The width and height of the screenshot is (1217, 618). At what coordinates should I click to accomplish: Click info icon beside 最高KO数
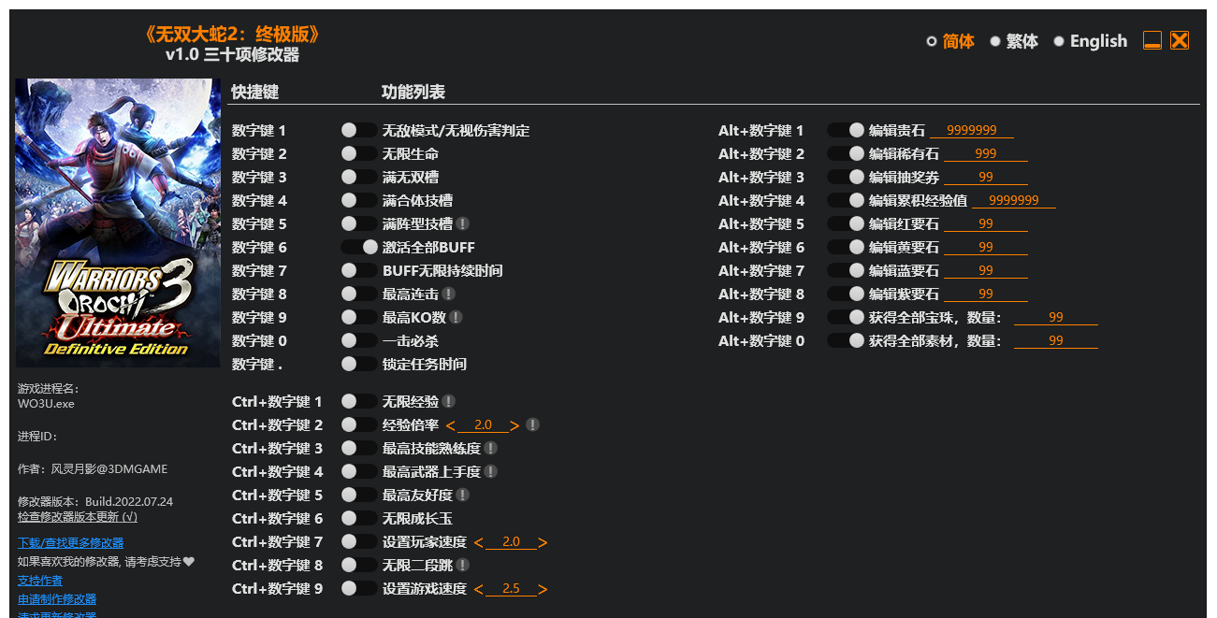(456, 317)
